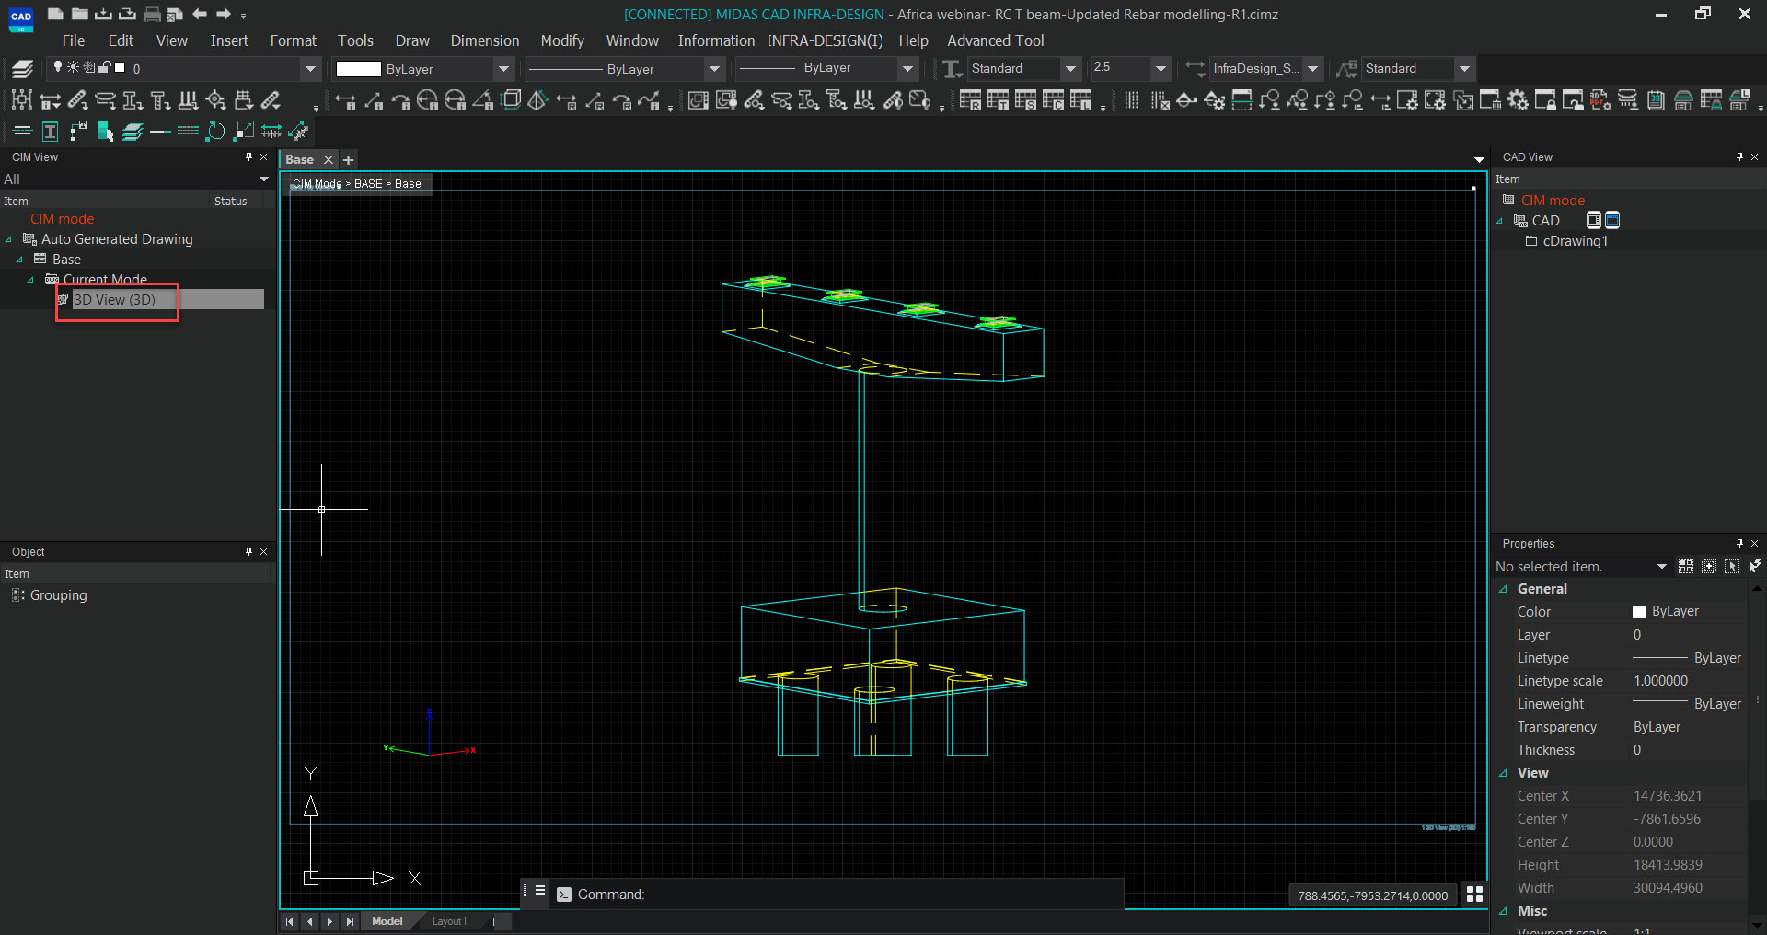
Task: Click the Open folder icon in title bar
Action: click(x=79, y=14)
